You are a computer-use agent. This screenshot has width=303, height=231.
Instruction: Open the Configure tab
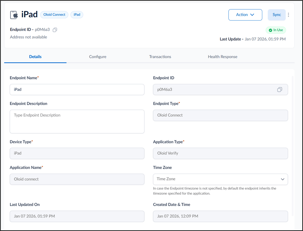coord(98,57)
